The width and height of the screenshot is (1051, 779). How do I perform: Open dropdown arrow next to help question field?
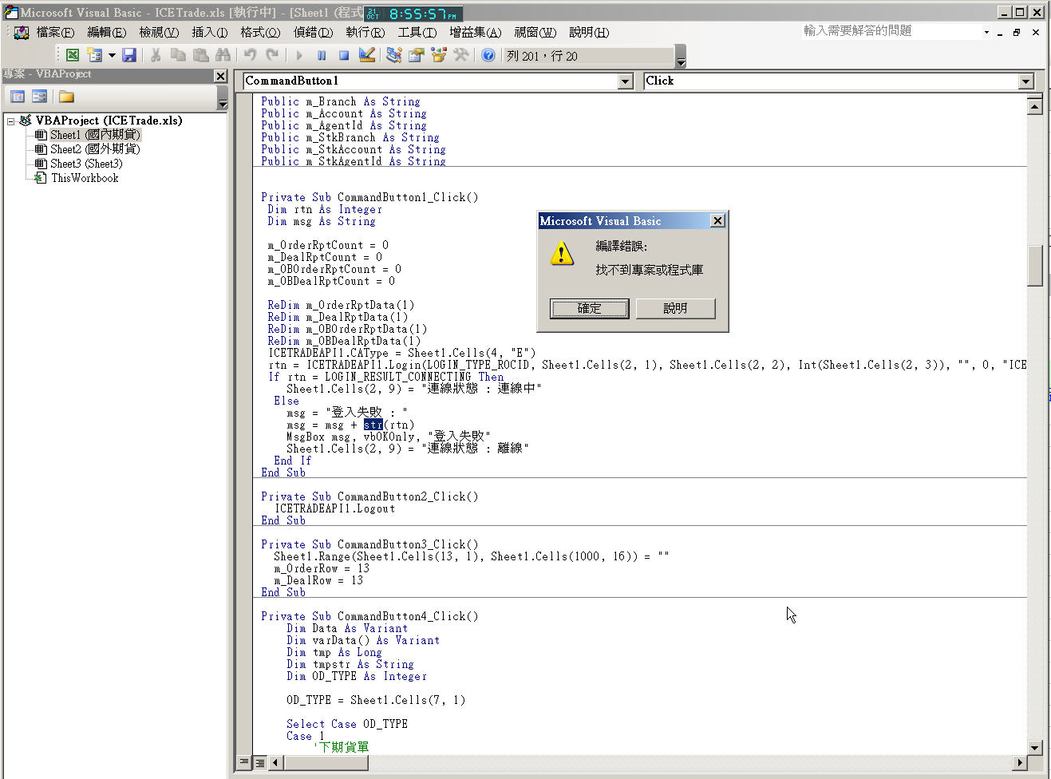click(x=986, y=32)
